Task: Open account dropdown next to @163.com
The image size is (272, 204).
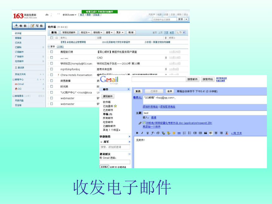Action: coord(76,15)
